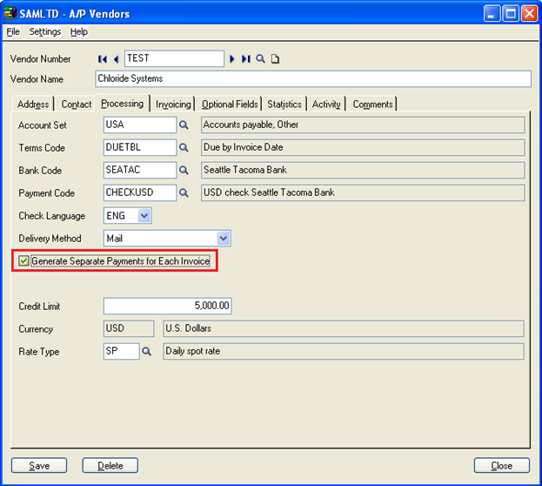The height and width of the screenshot is (486, 542).
Task: Click the Vendor Name field
Action: [x=313, y=79]
